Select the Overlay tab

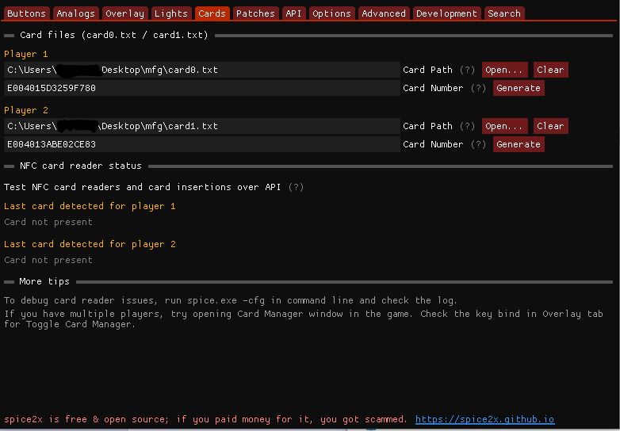(124, 13)
